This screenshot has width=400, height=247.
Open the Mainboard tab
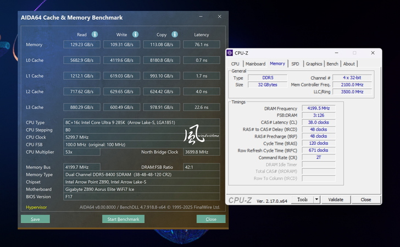(x=255, y=64)
